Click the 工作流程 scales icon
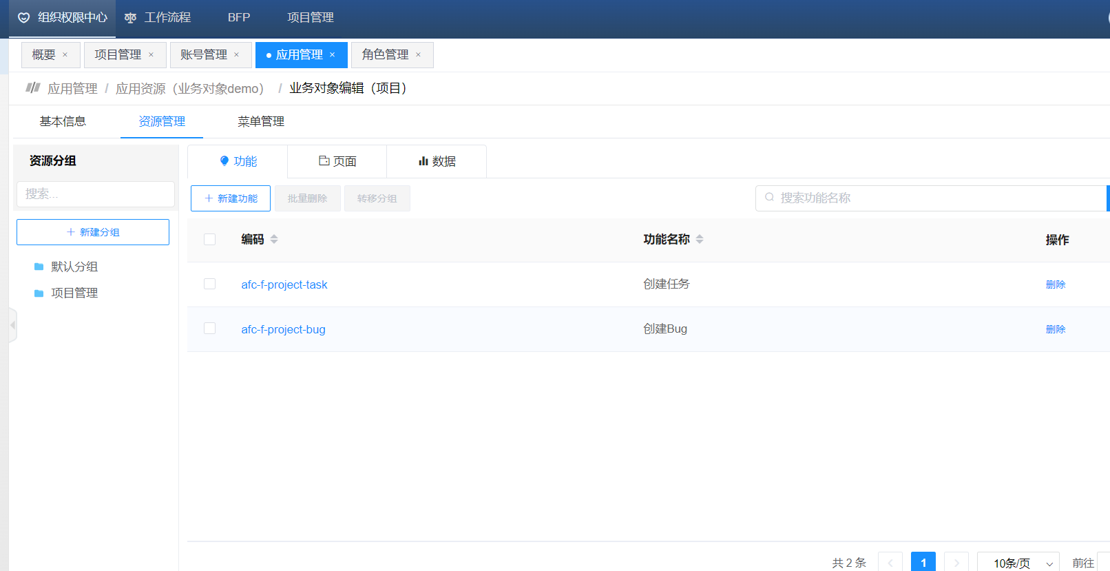 (x=130, y=18)
